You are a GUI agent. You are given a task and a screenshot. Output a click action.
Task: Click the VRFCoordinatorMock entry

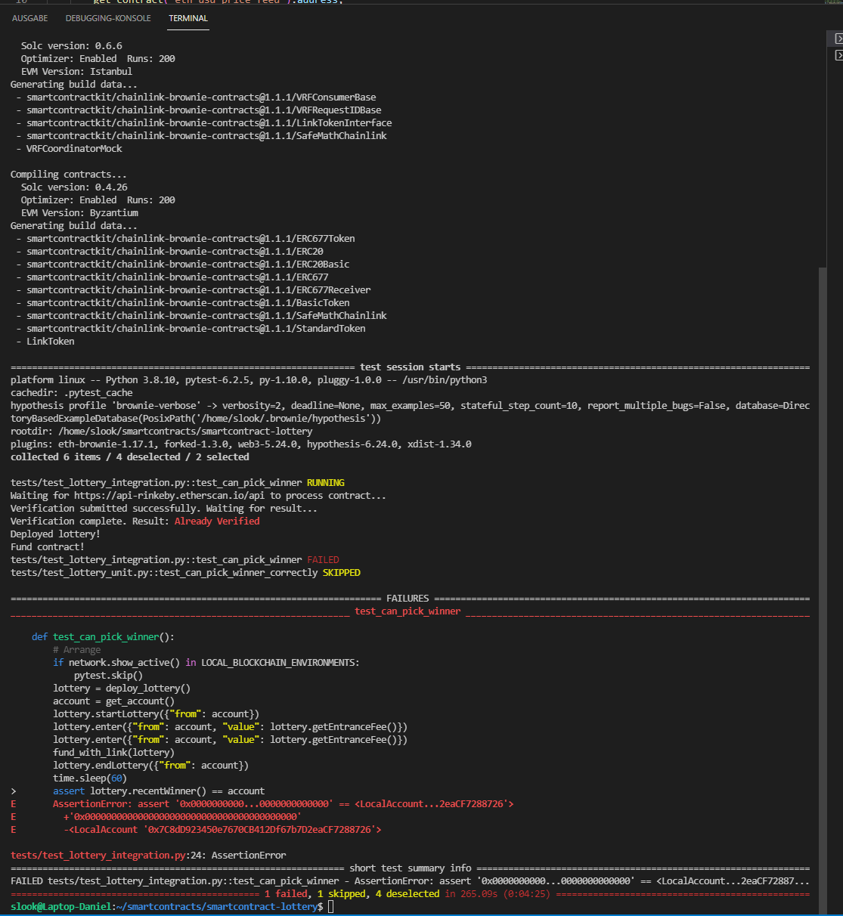pos(69,149)
